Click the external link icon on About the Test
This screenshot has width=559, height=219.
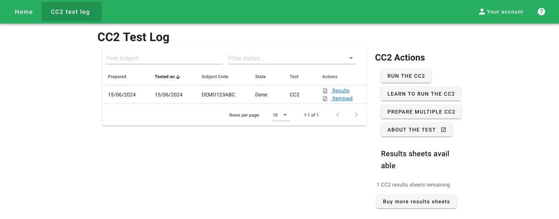pos(443,130)
